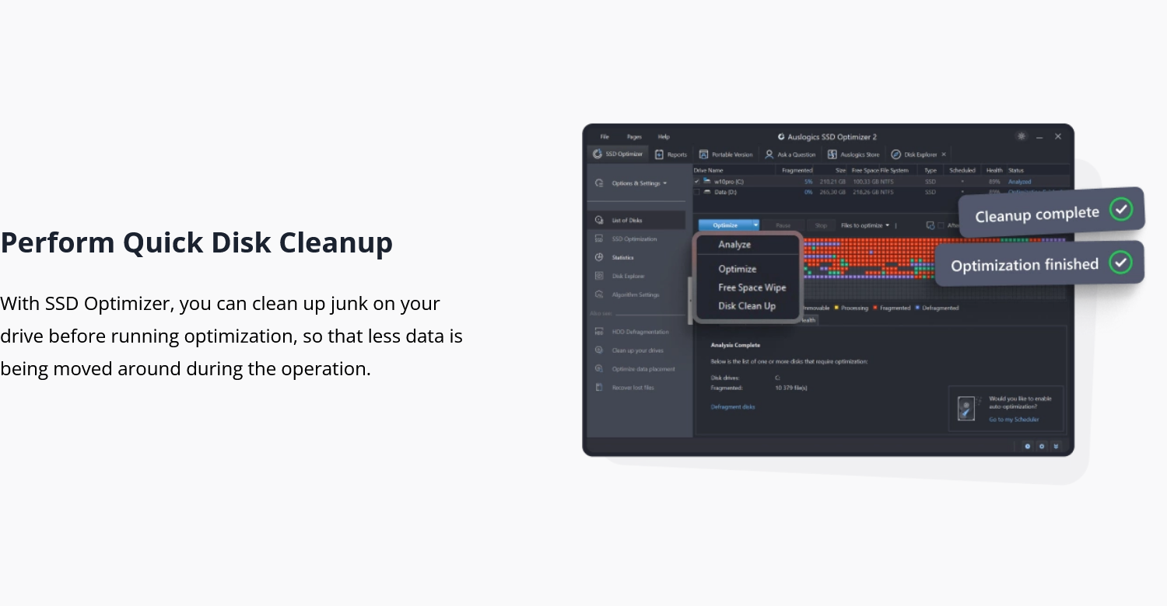Toggle the After completion checkbox
Image resolution: width=1167 pixels, height=606 pixels.
click(941, 225)
